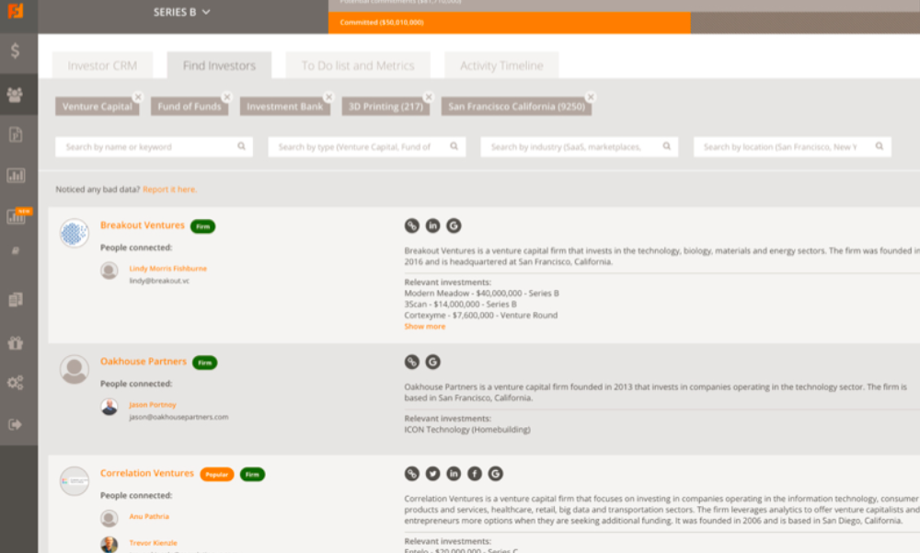Remove the Investment Bank filter chip
This screenshot has height=553, width=920.
click(x=328, y=97)
